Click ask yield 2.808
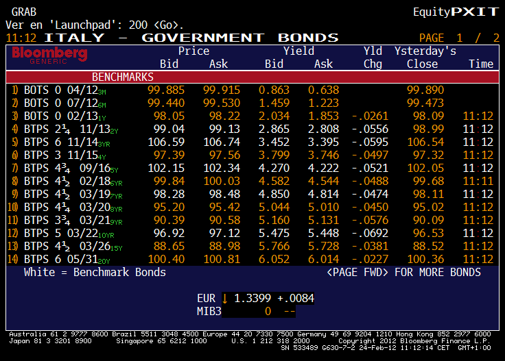This screenshot has width=505, height=361. (323, 129)
